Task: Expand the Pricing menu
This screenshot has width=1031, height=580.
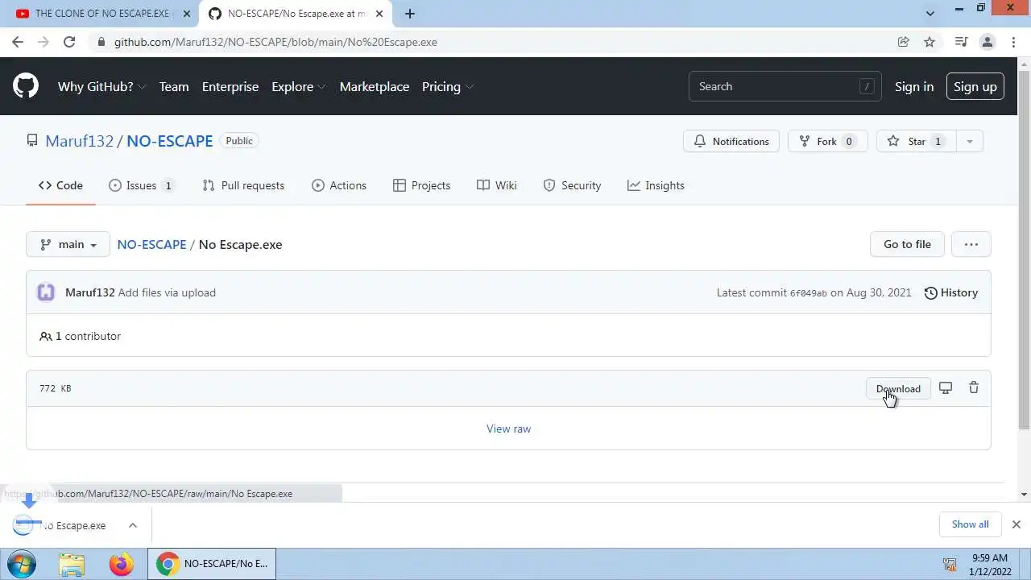Action: pyautogui.click(x=448, y=86)
